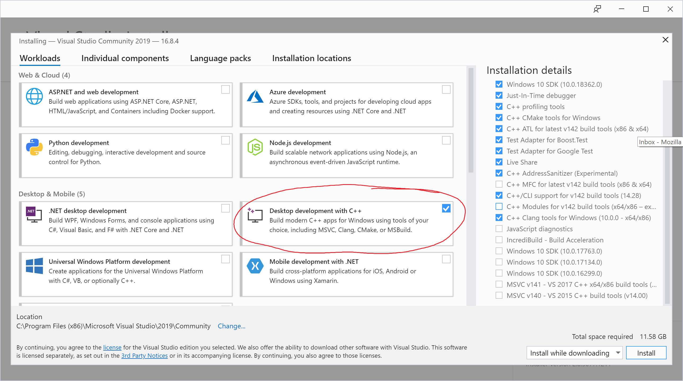Screen dimensions: 683x381
Task: Click the Xamarin mobile development icon
Action: point(255,266)
